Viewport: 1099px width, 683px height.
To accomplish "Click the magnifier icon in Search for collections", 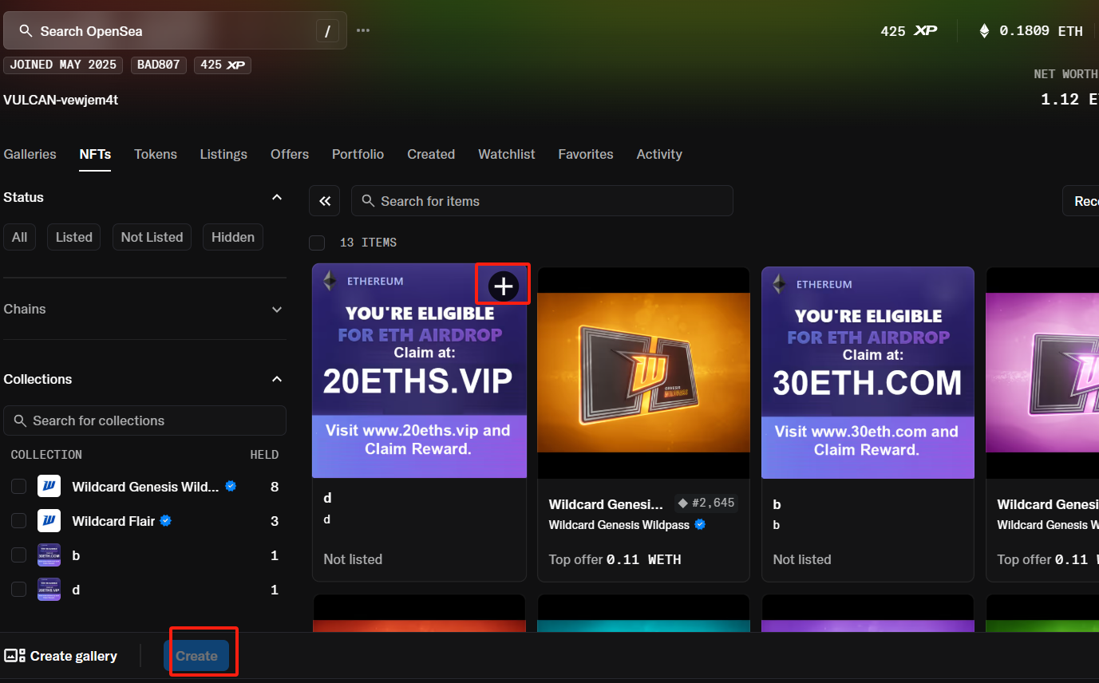I will (x=20, y=420).
